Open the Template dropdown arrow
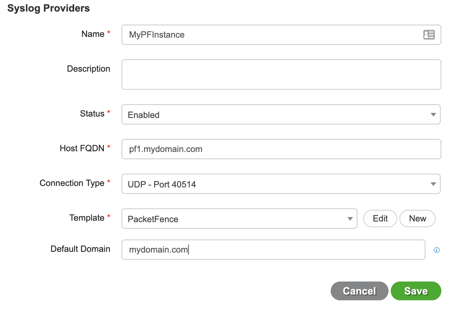This screenshot has width=458, height=309. coord(349,219)
